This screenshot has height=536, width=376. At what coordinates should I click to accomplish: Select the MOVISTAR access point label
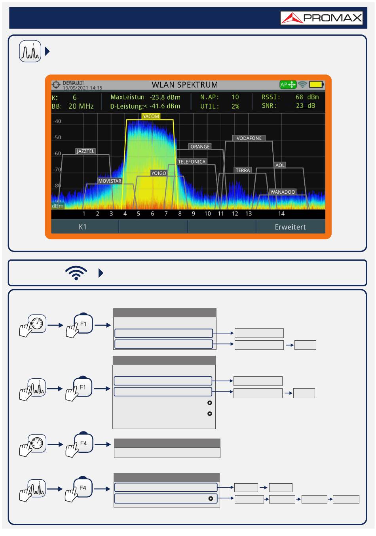pyautogui.click(x=110, y=181)
